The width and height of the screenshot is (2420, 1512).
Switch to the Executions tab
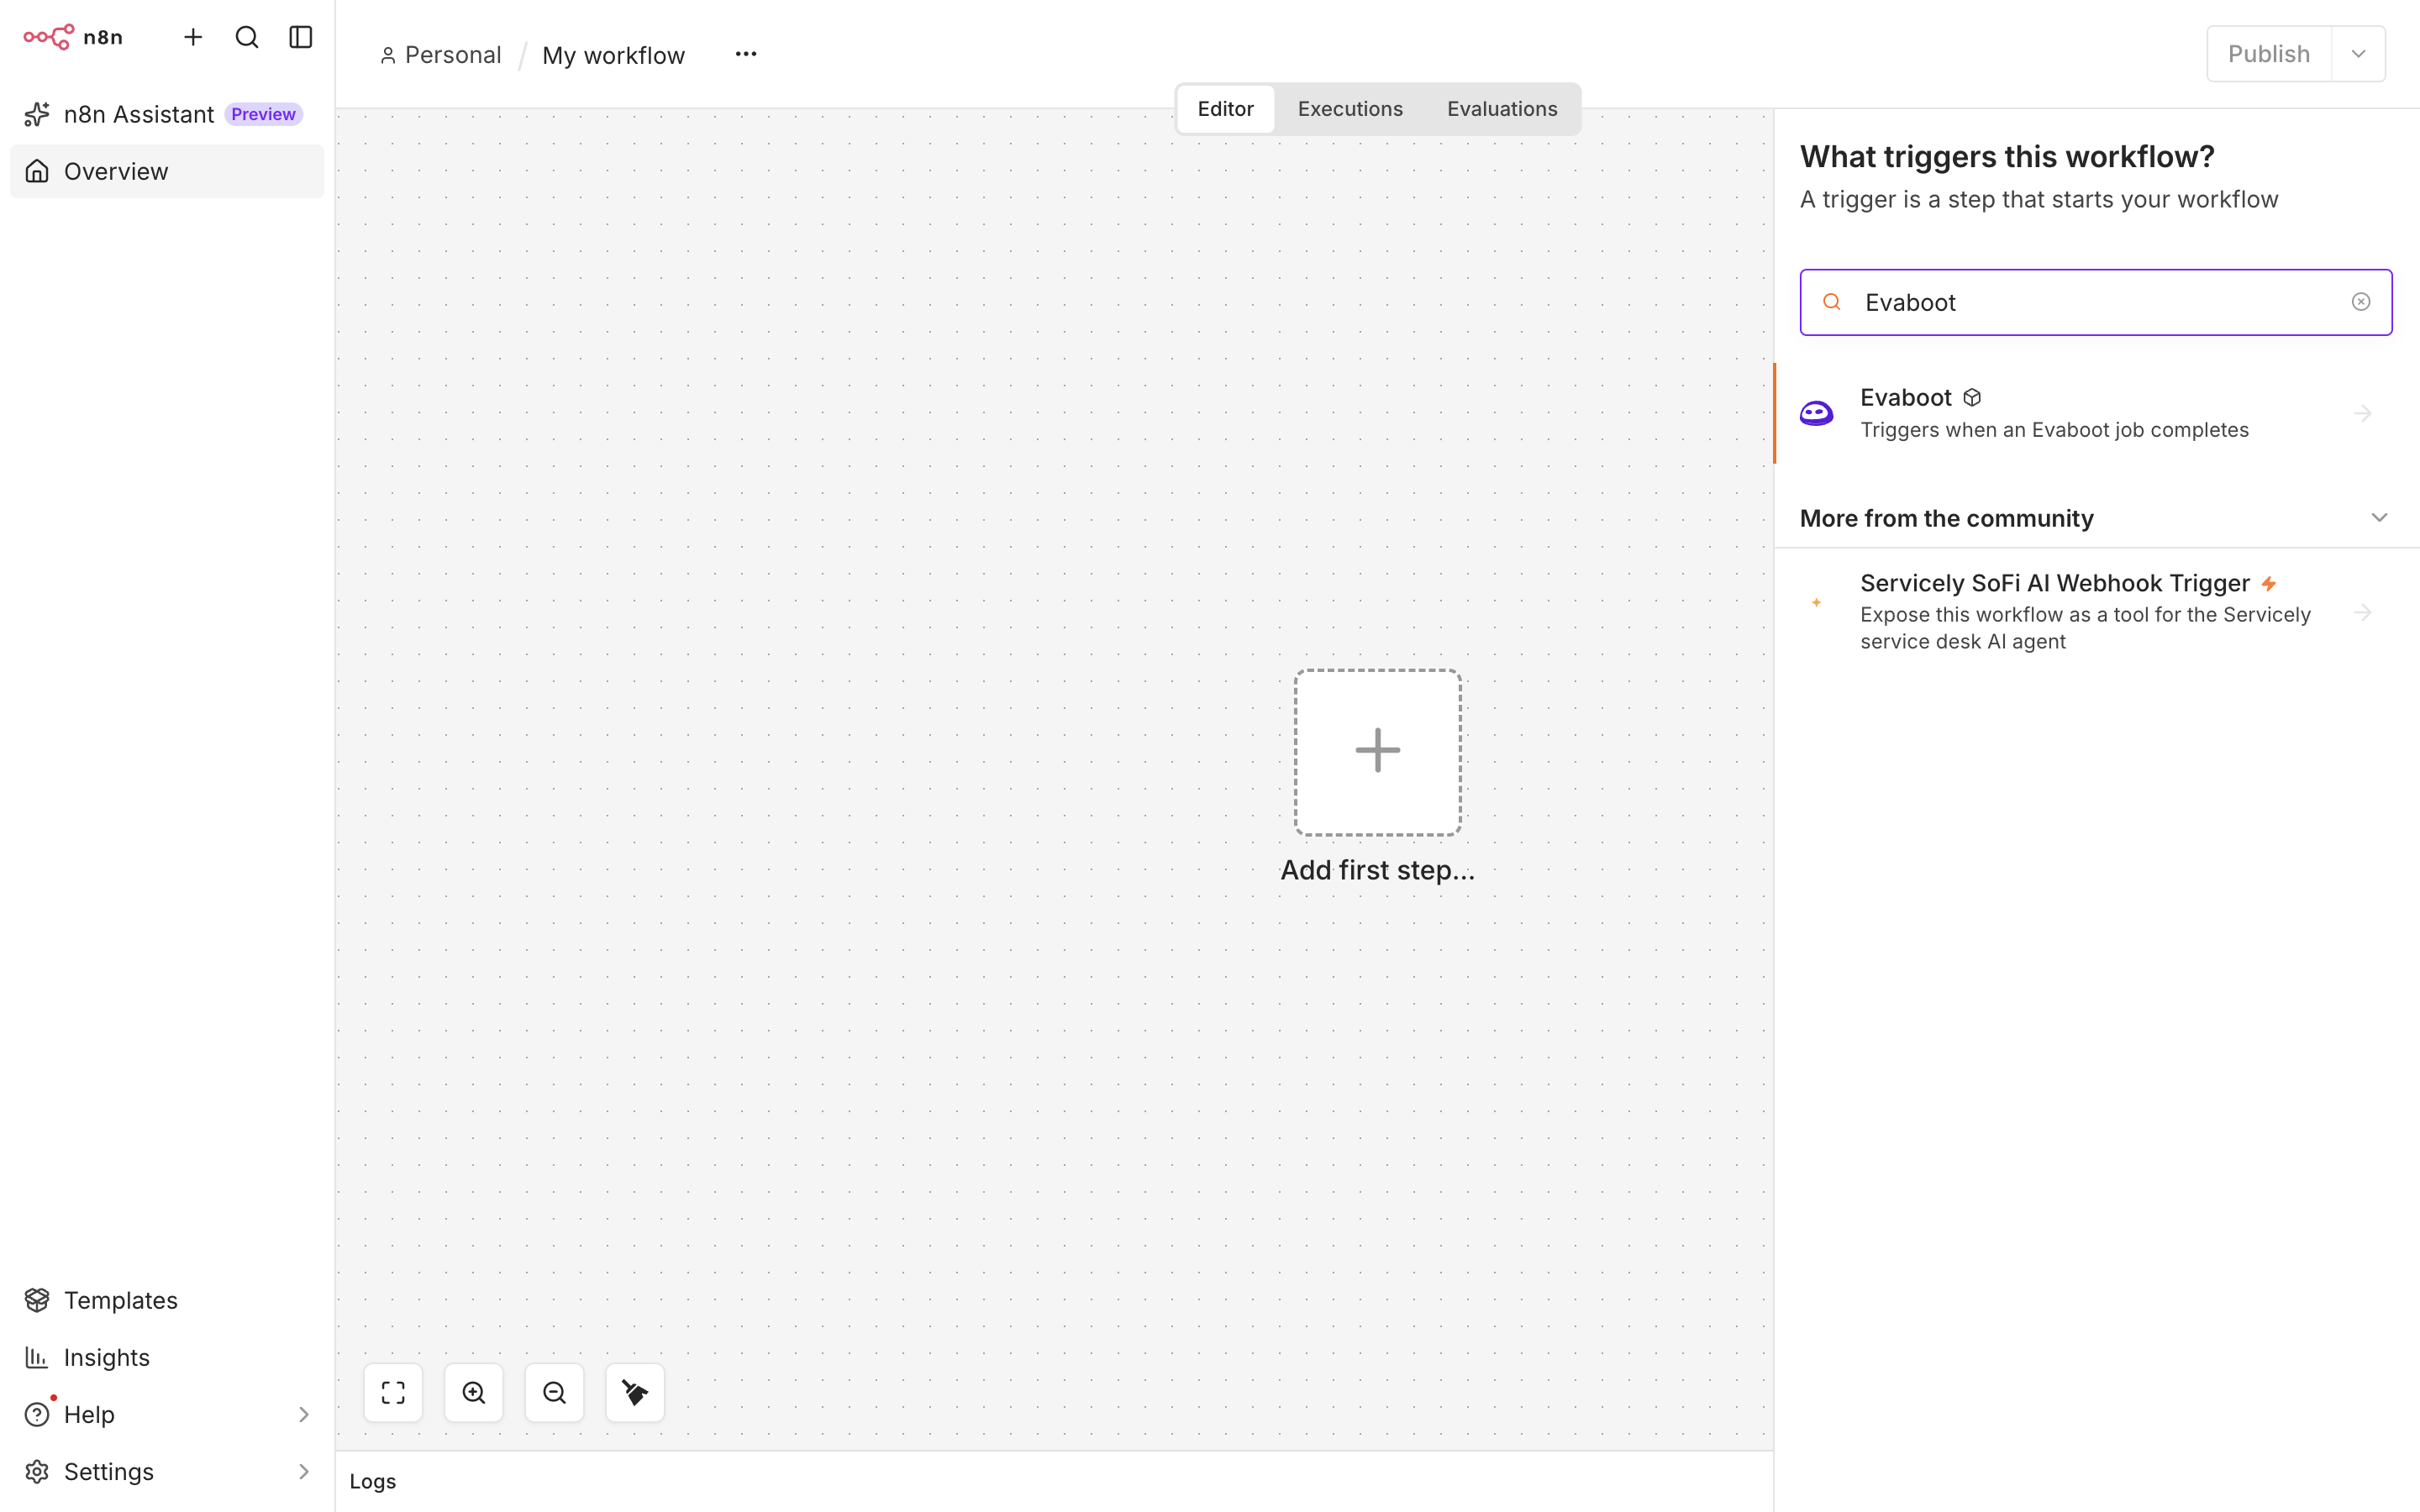tap(1350, 109)
